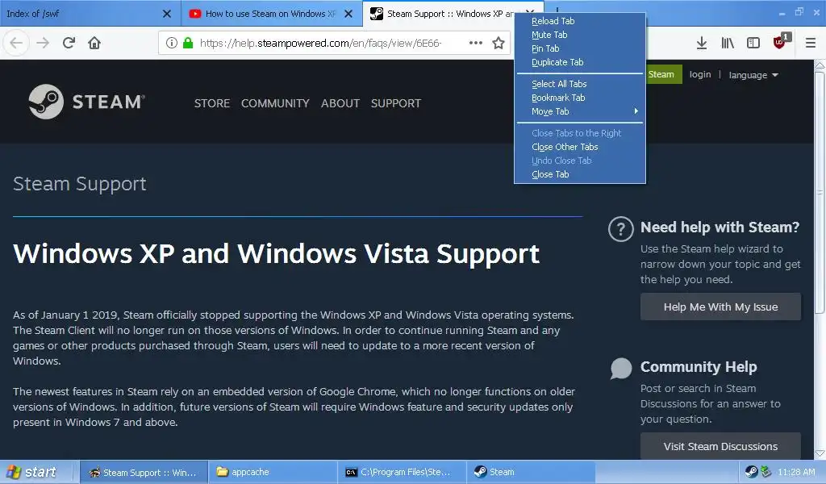Choose Mute Tab from context menu
The height and width of the screenshot is (484, 826).
pyautogui.click(x=579, y=35)
